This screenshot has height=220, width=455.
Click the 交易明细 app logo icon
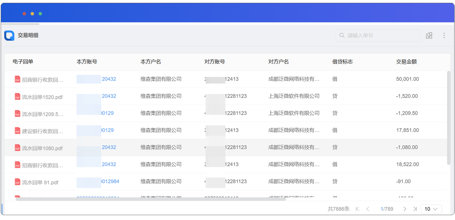[9, 36]
